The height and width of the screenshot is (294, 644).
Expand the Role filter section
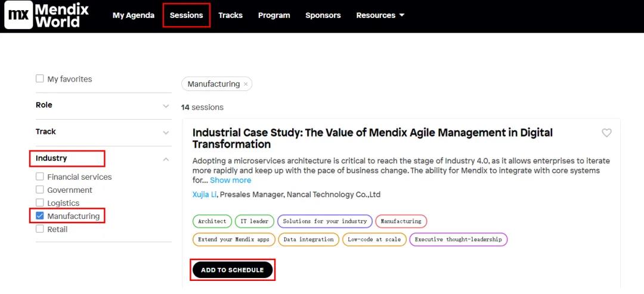coord(166,106)
